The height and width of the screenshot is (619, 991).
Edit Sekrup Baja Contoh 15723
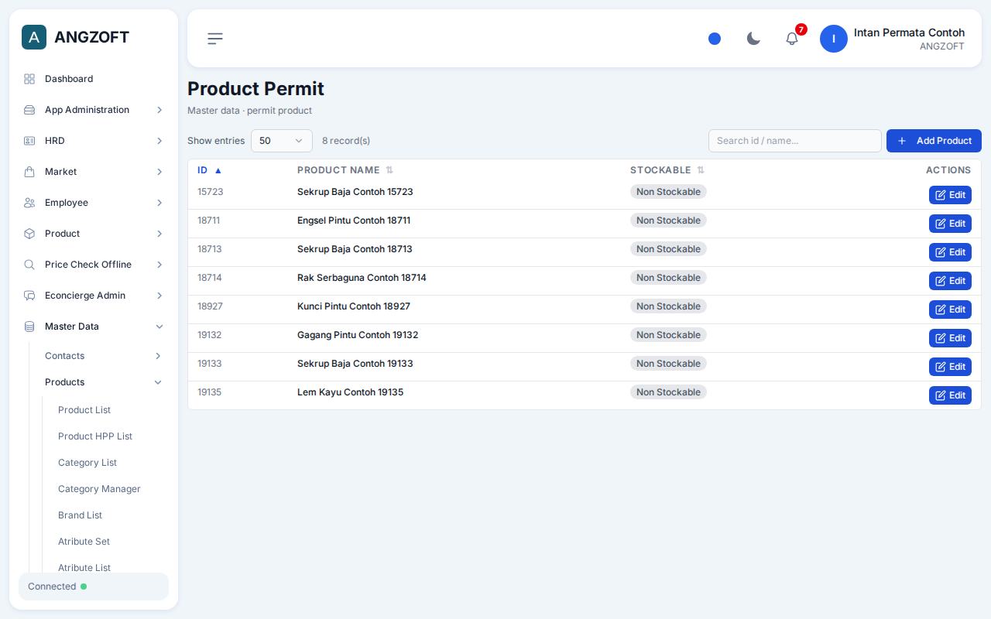coord(950,195)
